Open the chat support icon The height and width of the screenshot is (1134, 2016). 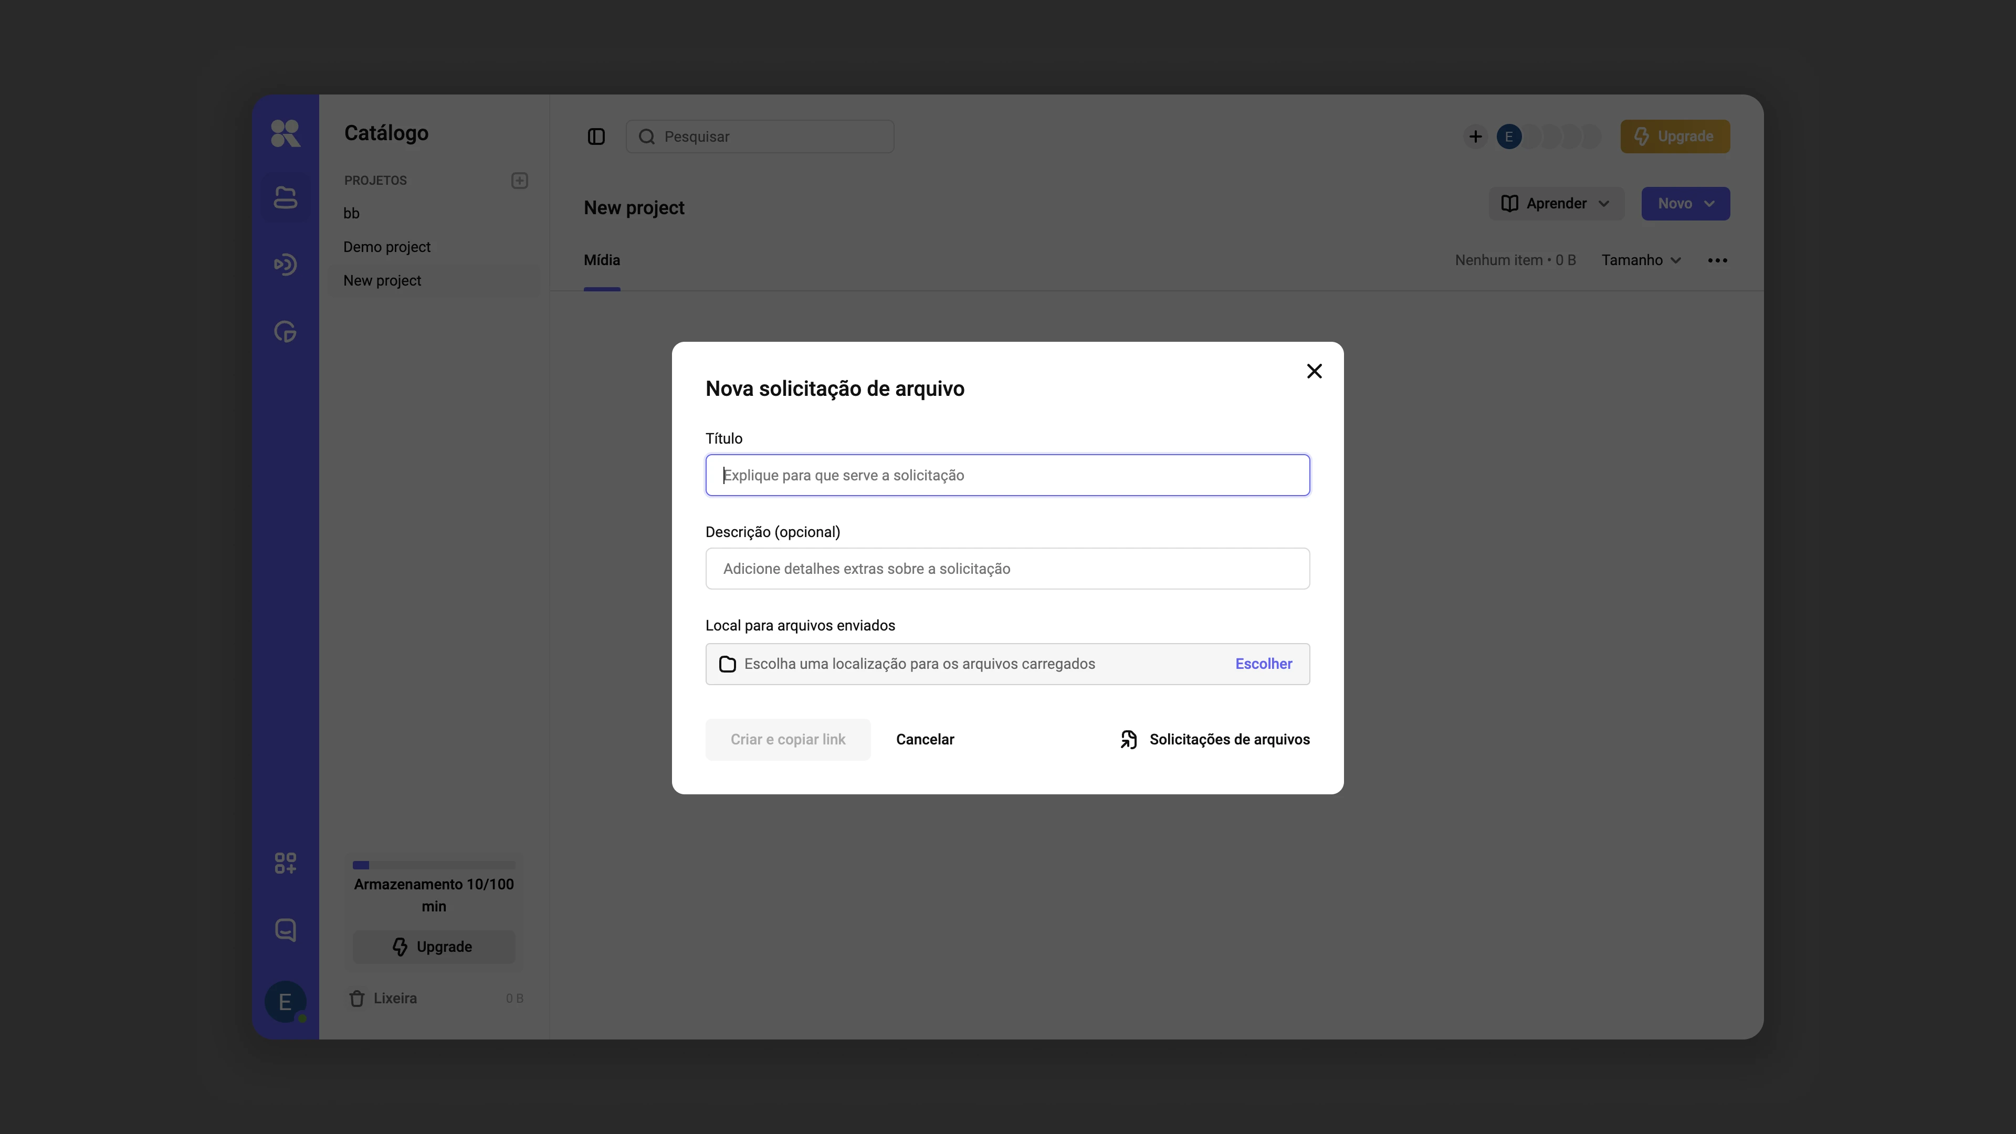285,930
